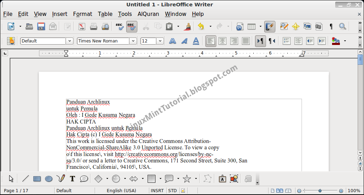Undo last action arrow
The height and width of the screenshot is (195, 364).
[x=201, y=27]
